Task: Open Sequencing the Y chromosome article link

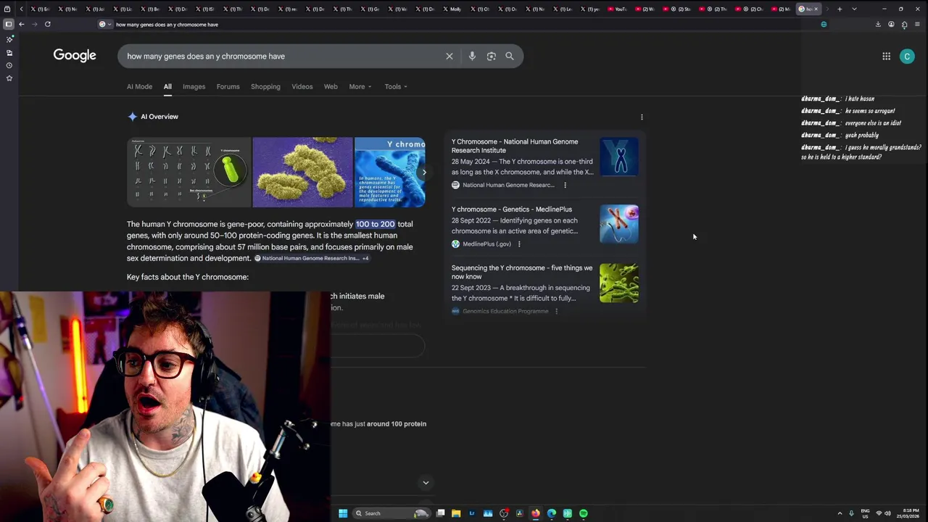Action: click(x=522, y=272)
